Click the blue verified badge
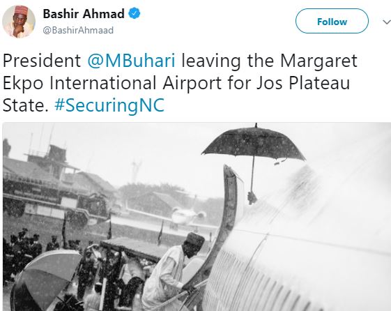 [134, 13]
